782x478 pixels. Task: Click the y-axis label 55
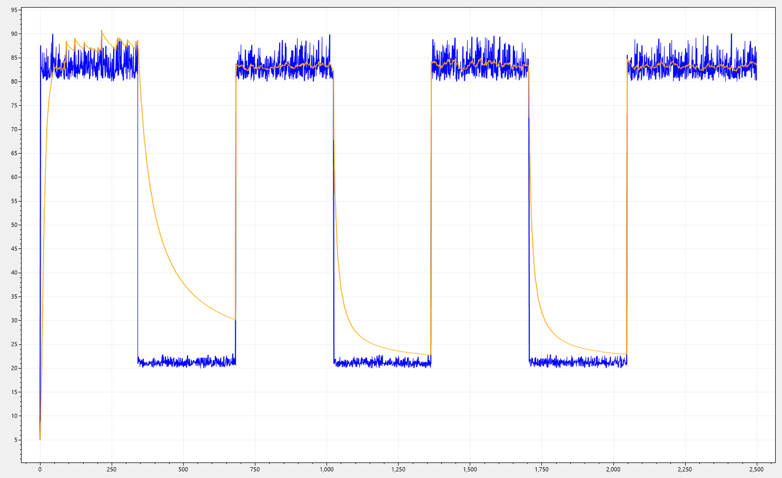(x=14, y=201)
